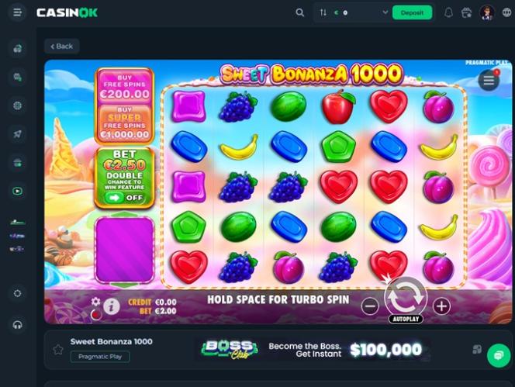This screenshot has width=515, height=387.
Task: Open the Autoplay options
Action: (406, 319)
